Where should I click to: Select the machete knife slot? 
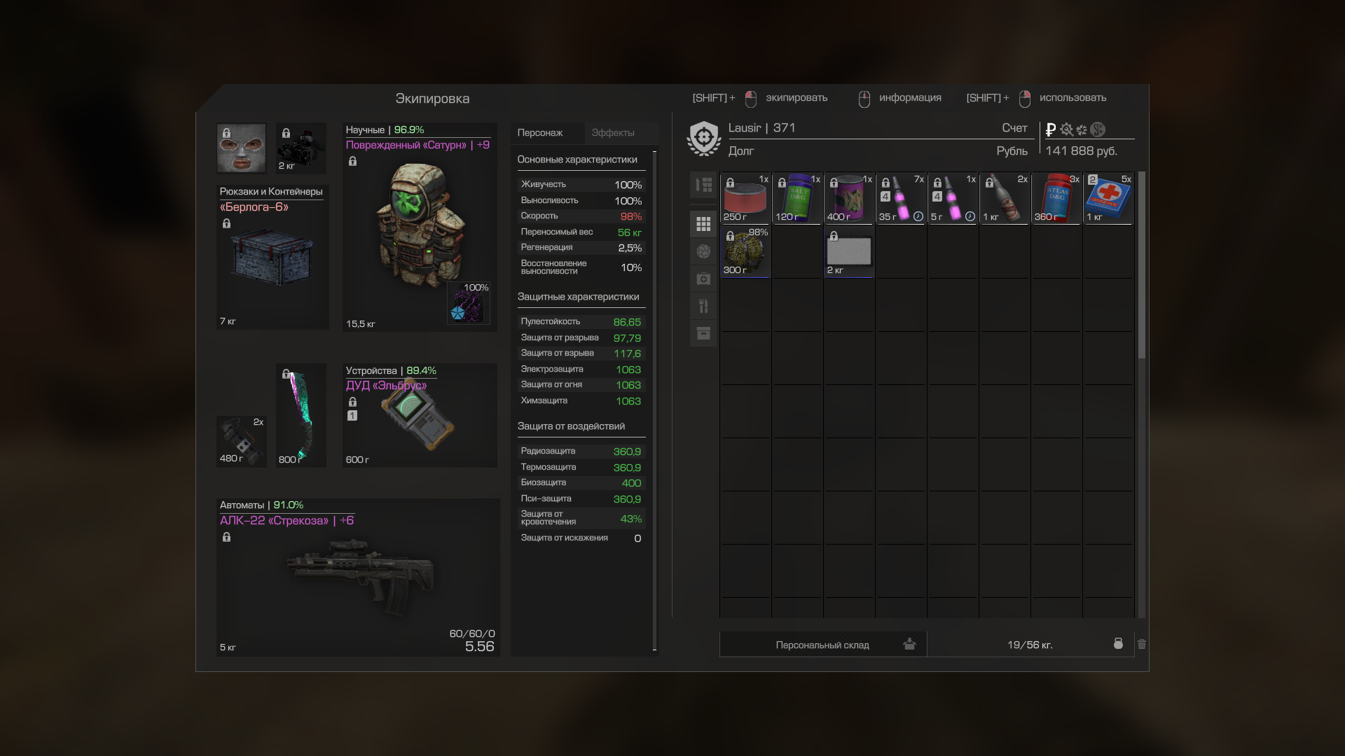pos(301,415)
